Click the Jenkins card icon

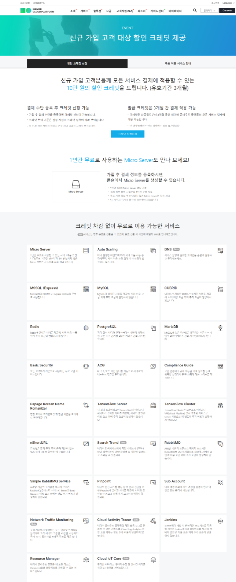pyautogui.click(x=220, y=521)
